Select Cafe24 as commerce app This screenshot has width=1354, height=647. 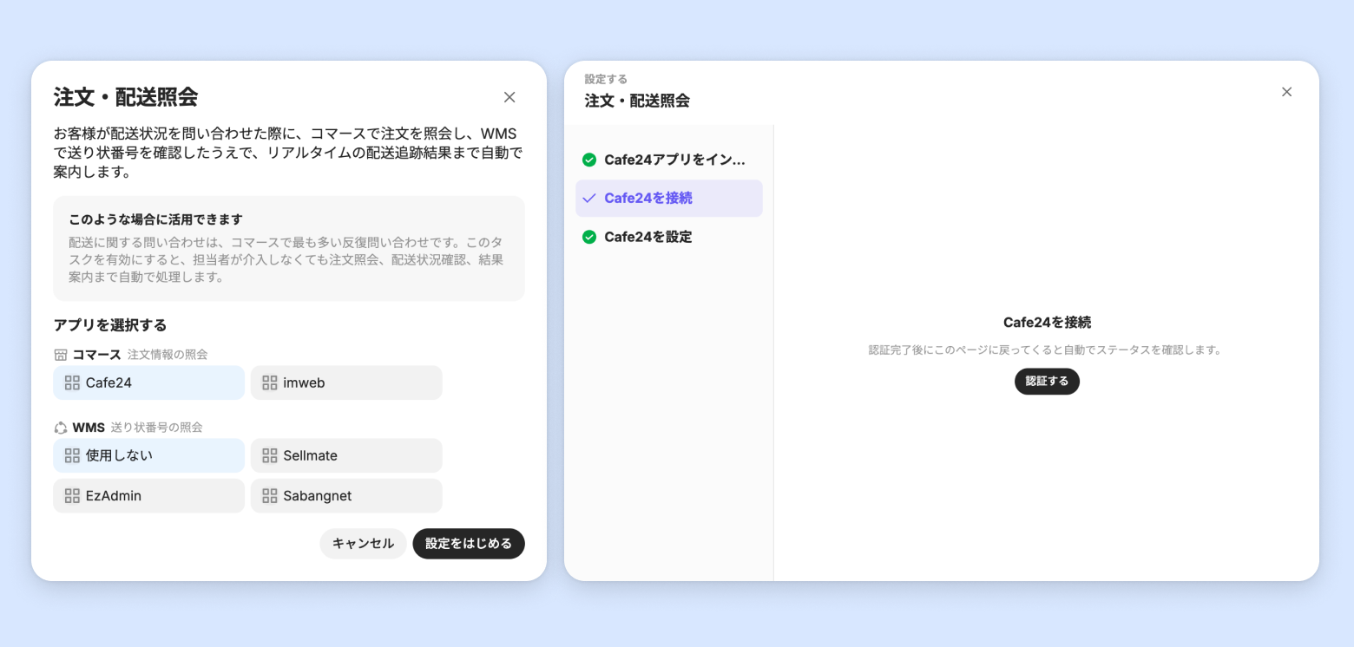click(148, 382)
